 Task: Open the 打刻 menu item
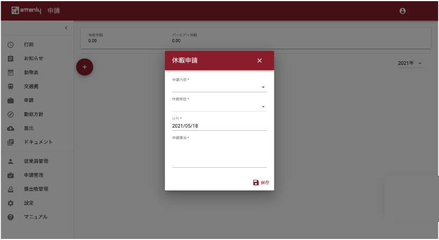[x=37, y=45]
